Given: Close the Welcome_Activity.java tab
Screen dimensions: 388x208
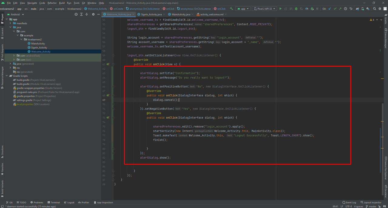Looking at the screenshot, I should point(134,14).
